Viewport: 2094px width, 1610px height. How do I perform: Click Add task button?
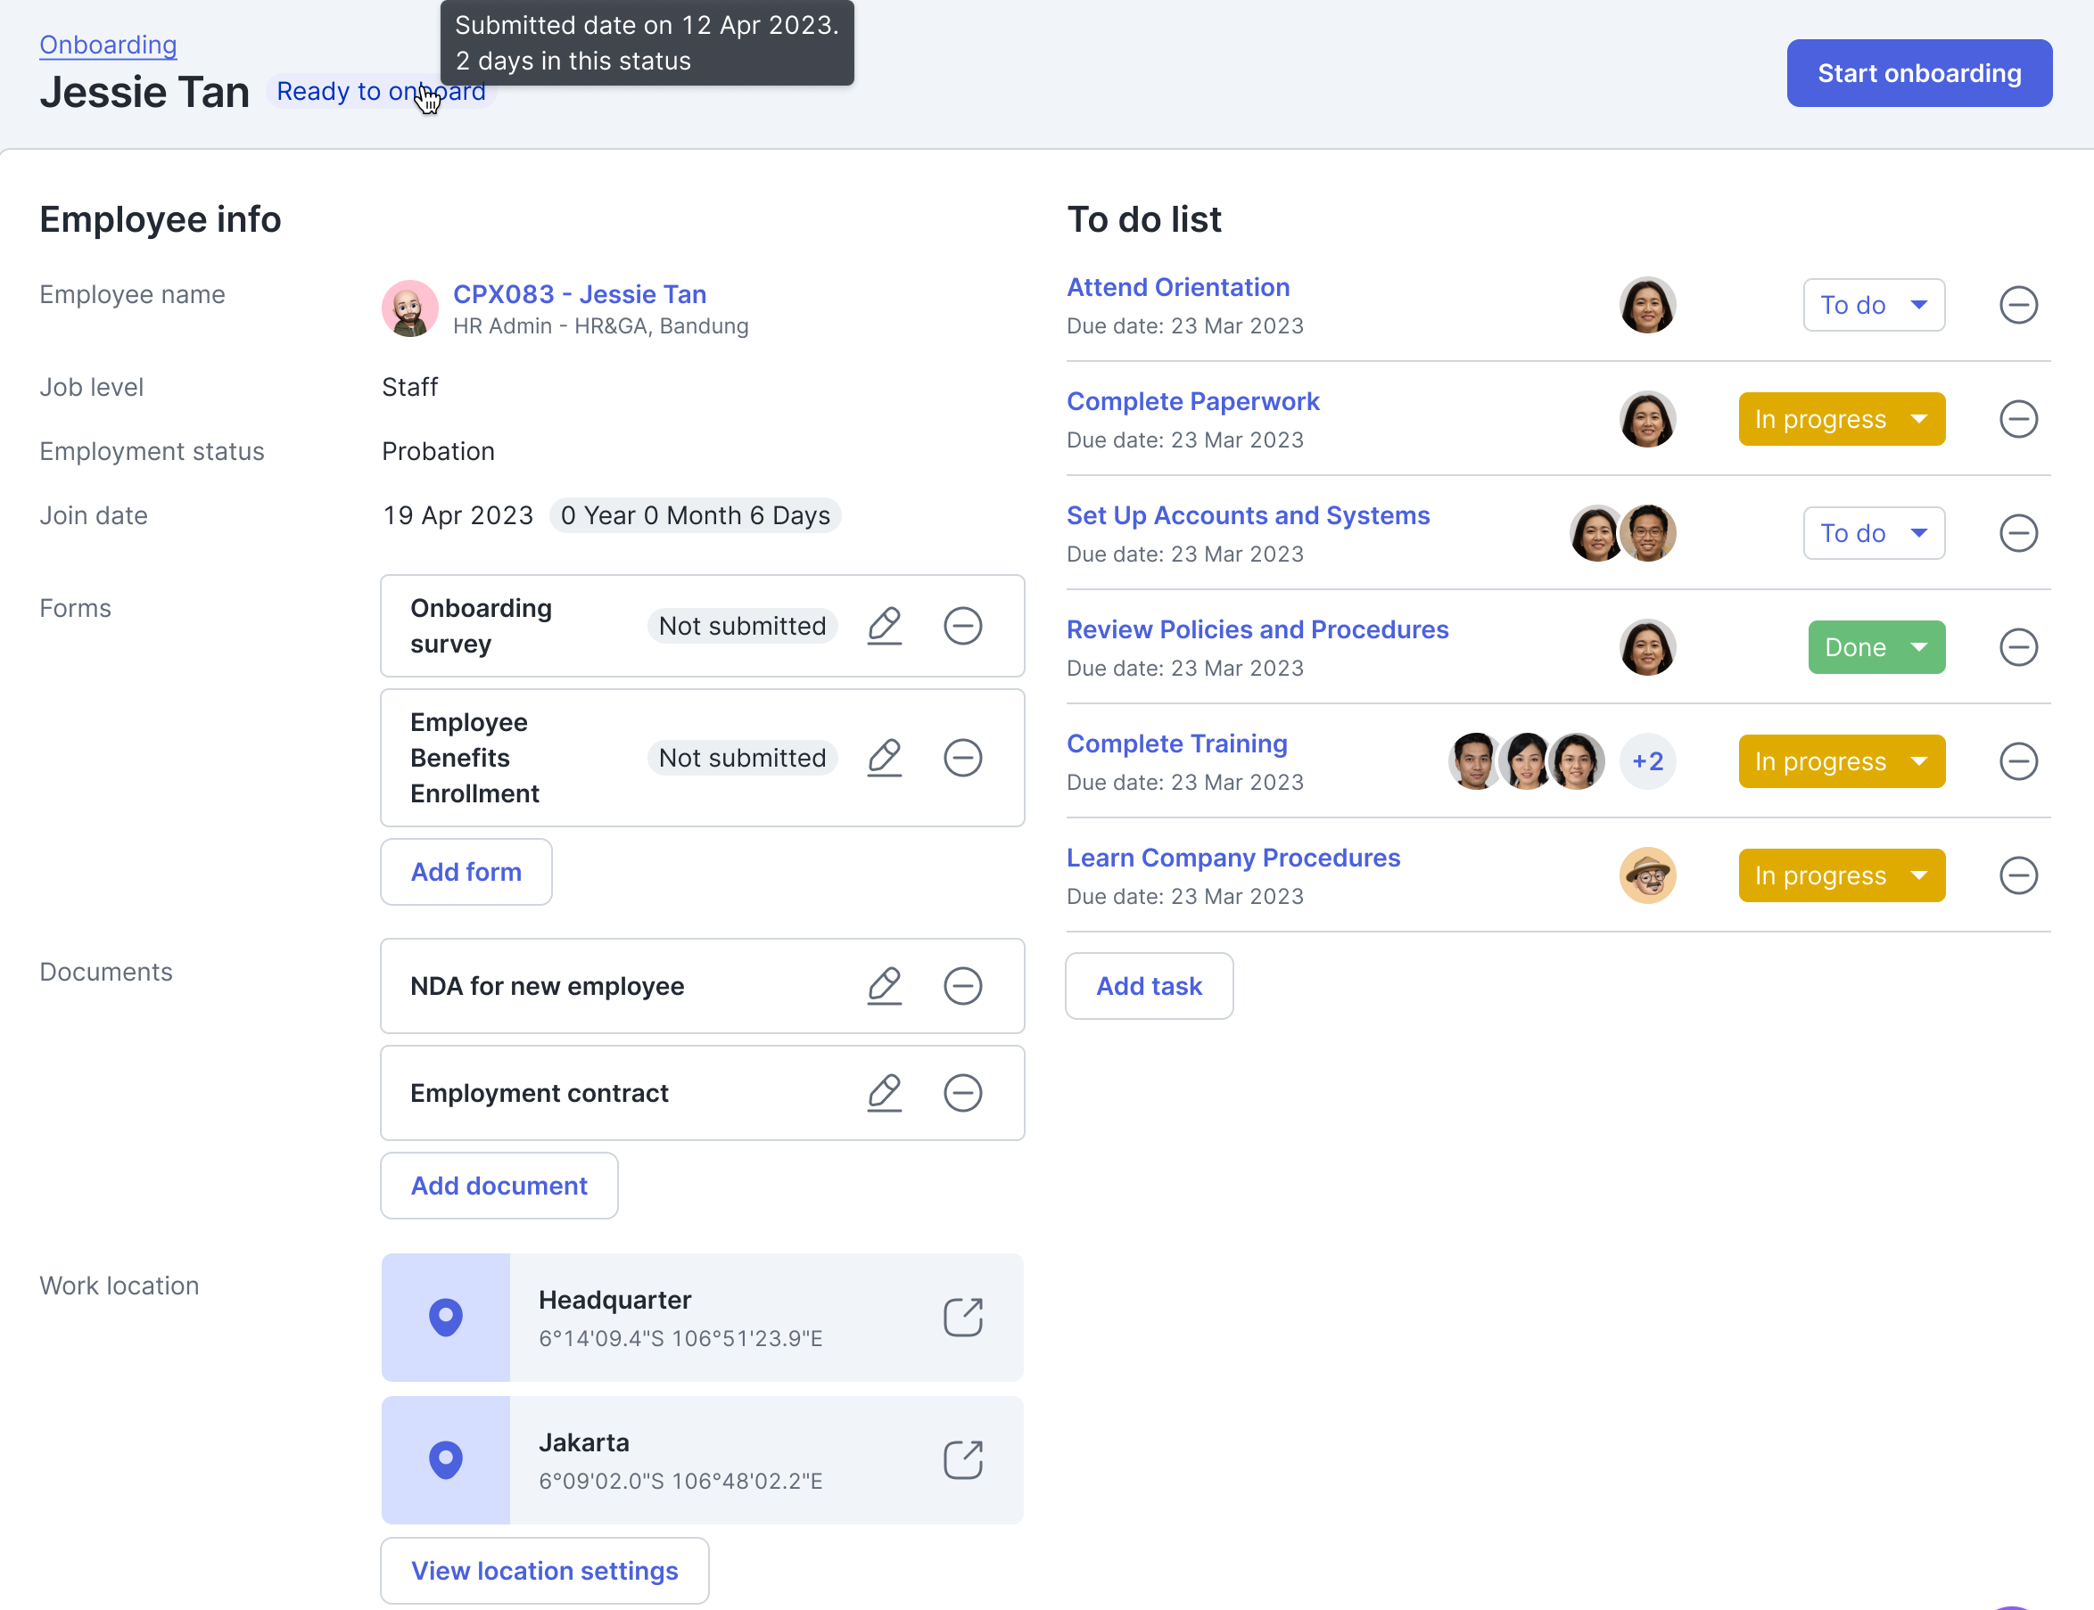[1149, 986]
